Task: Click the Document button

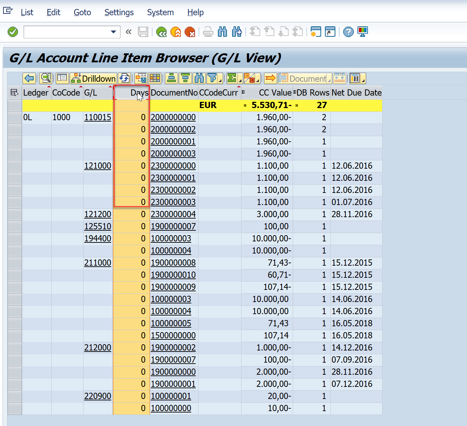Action: point(302,79)
